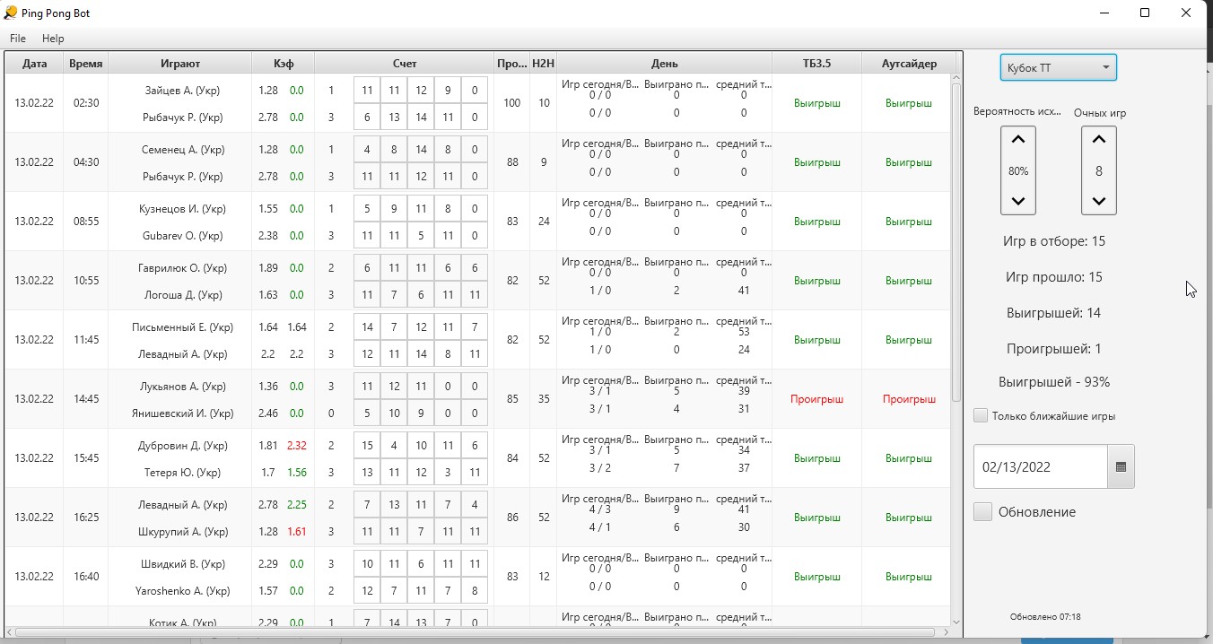
Task: Click the Ping Pong Bot title icon
Action: click(11, 13)
